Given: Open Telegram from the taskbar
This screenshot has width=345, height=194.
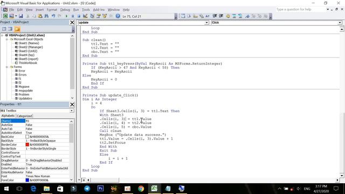Looking at the screenshot, I should 87,189.
